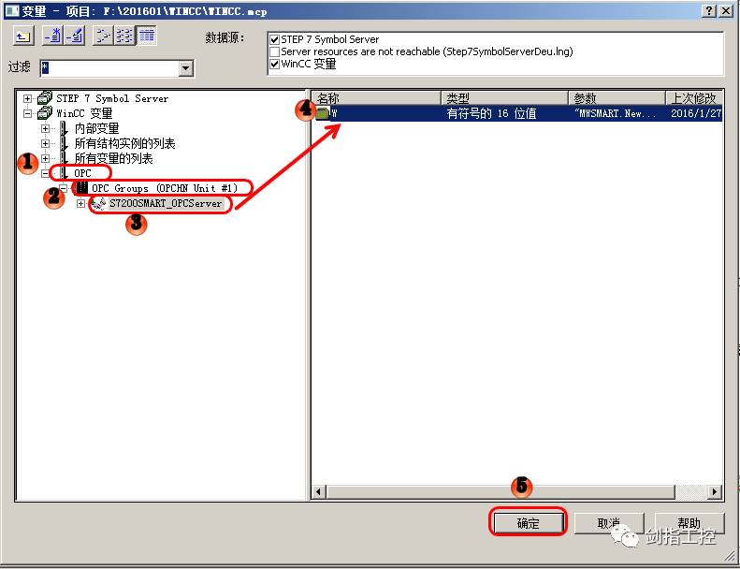Click the 取消 button
Viewport: 740px width, 569px height.
pyautogui.click(x=609, y=523)
